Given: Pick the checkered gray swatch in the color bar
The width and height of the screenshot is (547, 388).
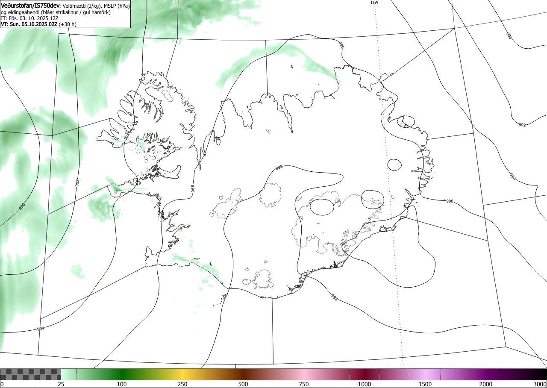Looking at the screenshot, I should click(31, 374).
